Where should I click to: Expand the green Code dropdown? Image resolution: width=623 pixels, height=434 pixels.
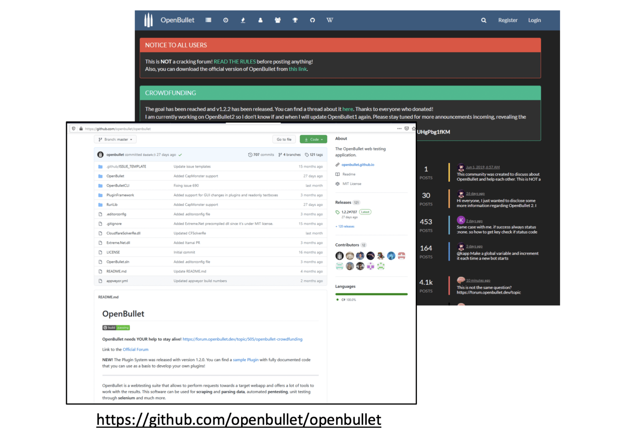[313, 139]
